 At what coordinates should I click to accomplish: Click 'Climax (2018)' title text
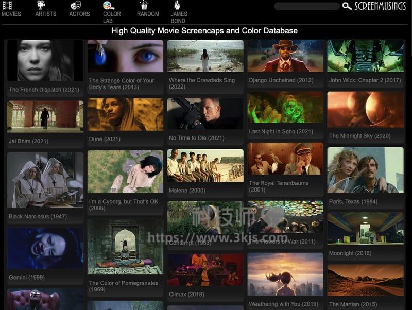(186, 295)
